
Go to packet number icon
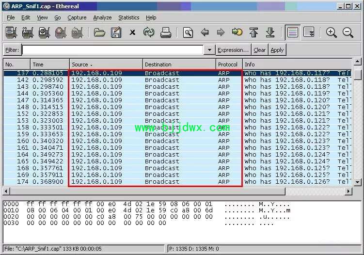[x=237, y=32]
